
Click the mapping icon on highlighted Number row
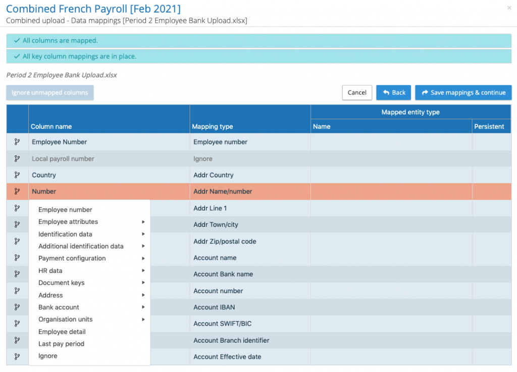coord(17,192)
